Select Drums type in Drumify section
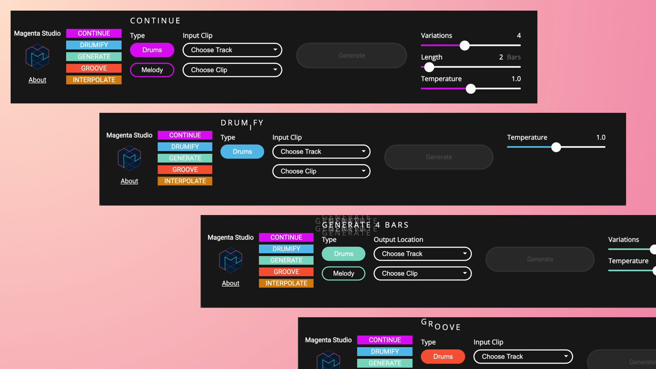This screenshot has width=656, height=369. (242, 151)
